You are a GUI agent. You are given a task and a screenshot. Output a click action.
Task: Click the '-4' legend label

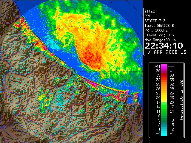tap(158, 134)
